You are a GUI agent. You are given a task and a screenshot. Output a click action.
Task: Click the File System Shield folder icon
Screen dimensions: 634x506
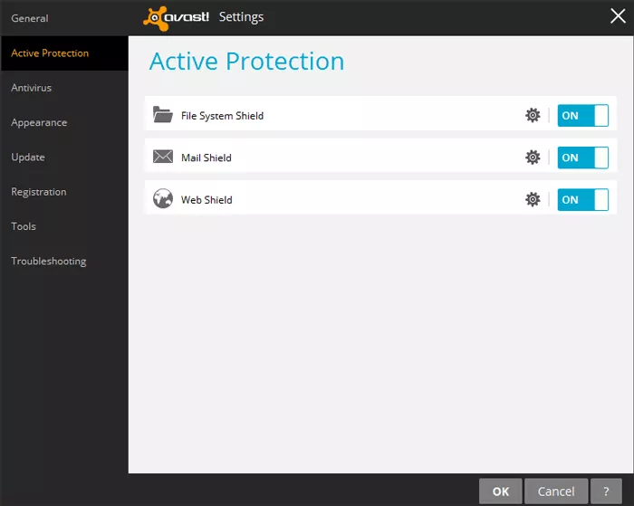(x=162, y=114)
